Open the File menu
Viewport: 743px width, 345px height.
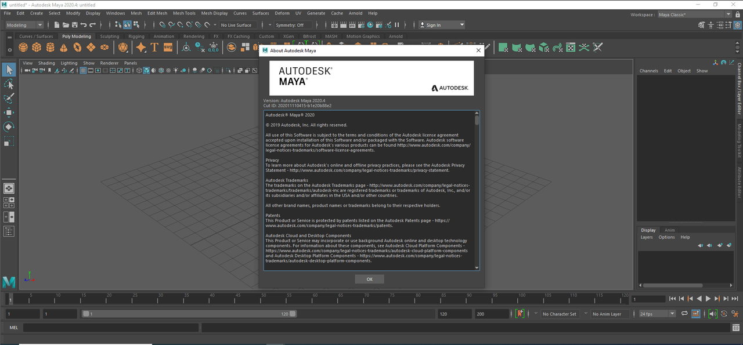coord(7,13)
